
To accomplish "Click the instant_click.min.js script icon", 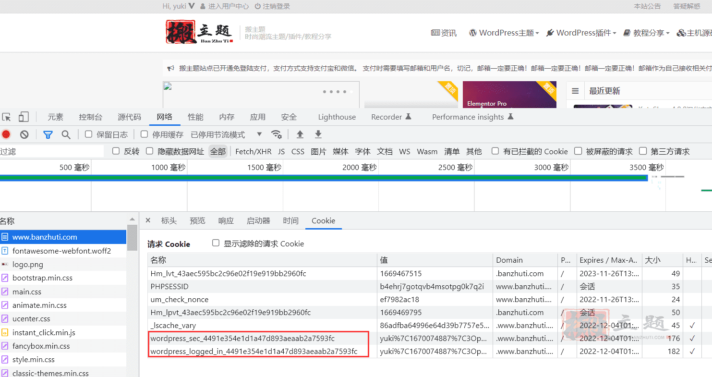I will click(x=5, y=332).
